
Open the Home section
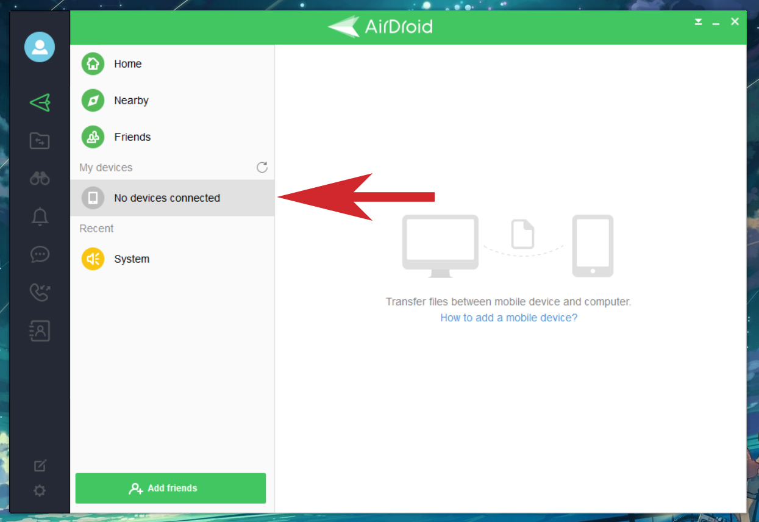click(127, 63)
